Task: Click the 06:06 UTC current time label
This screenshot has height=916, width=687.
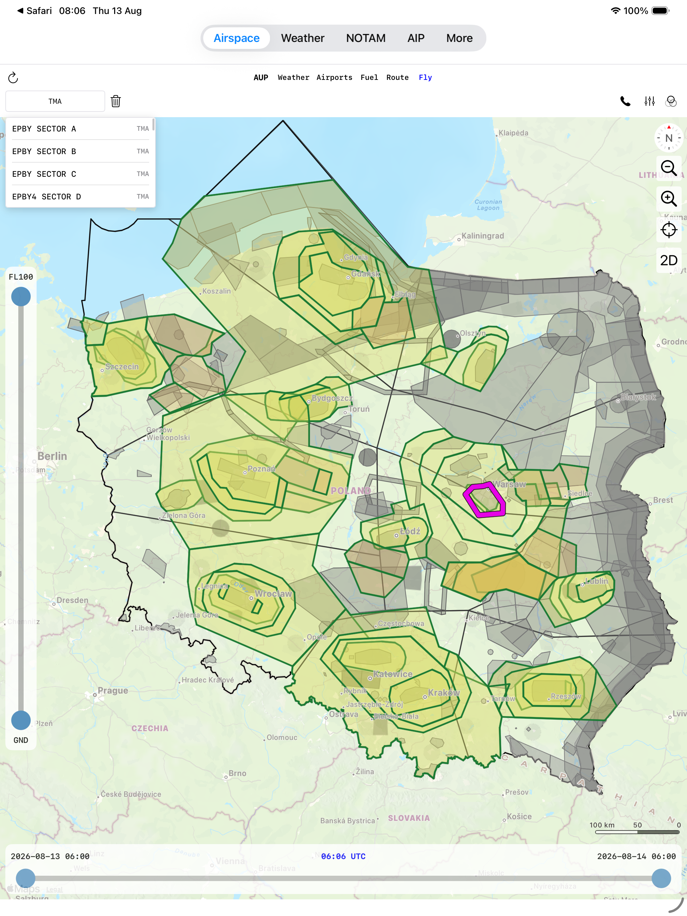Action: [x=343, y=856]
